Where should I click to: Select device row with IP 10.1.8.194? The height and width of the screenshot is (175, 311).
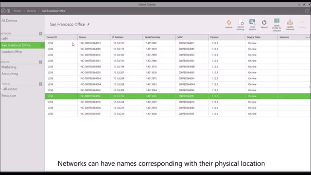[178, 67]
